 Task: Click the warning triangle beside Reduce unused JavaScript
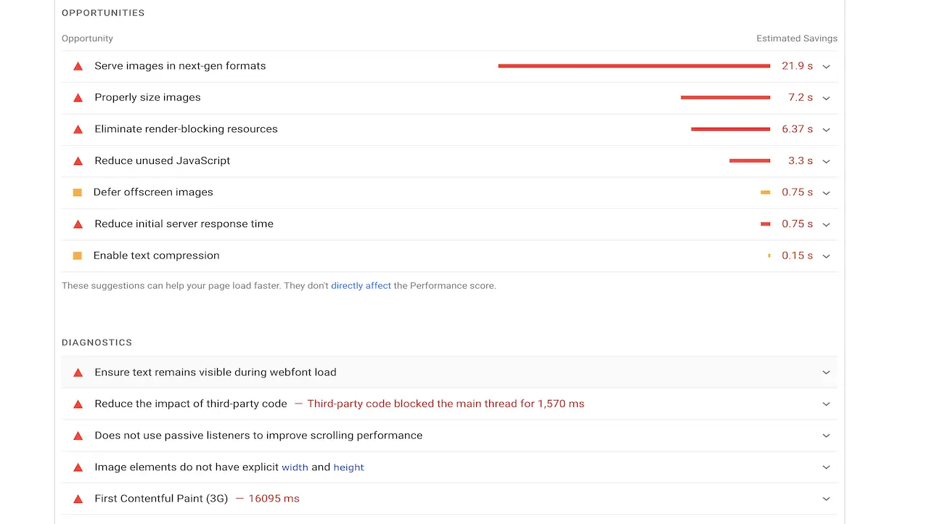tap(78, 160)
